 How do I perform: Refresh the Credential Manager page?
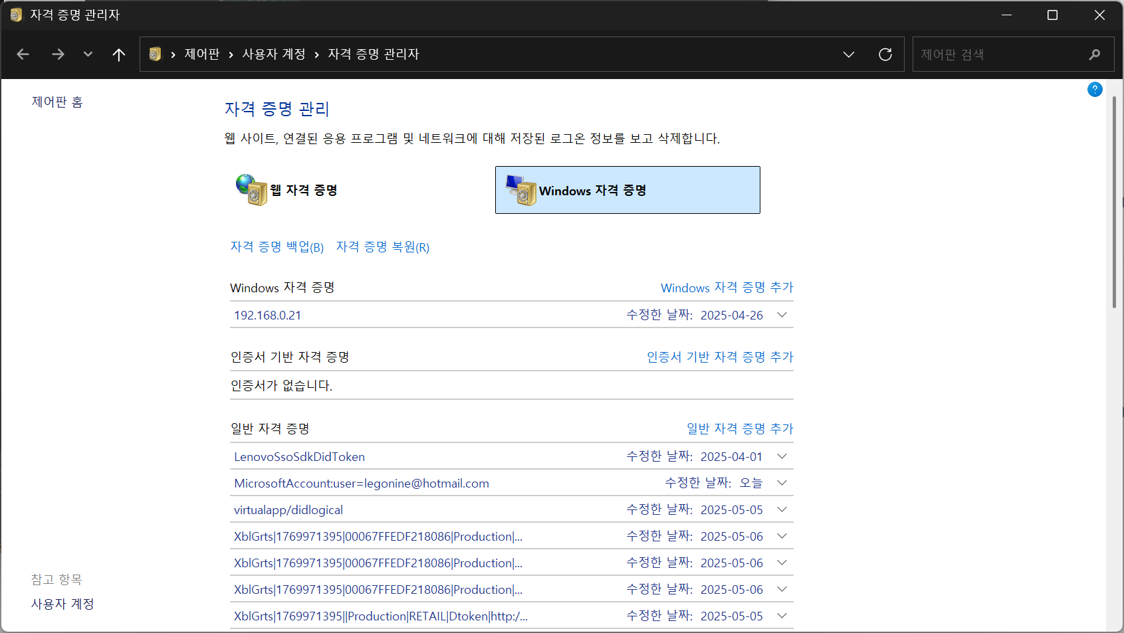(x=885, y=54)
